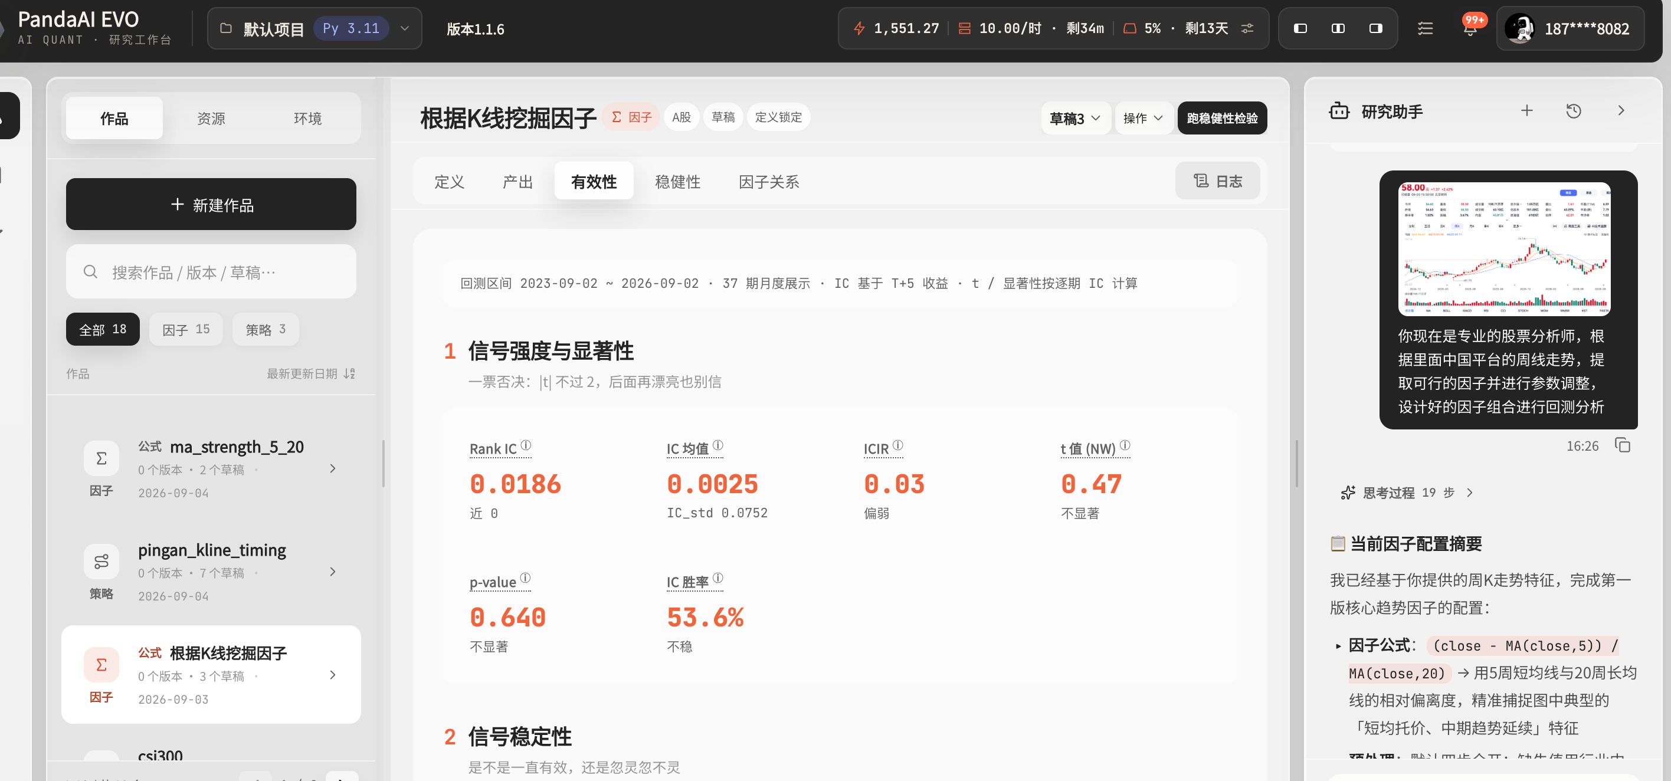This screenshot has height=781, width=1671.
Task: Click the A股 tag
Action: [681, 117]
